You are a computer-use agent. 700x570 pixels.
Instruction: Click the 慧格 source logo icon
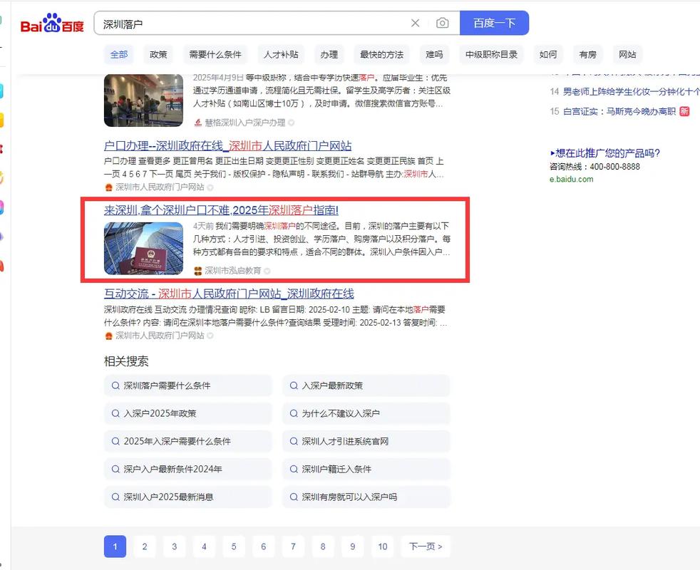197,123
